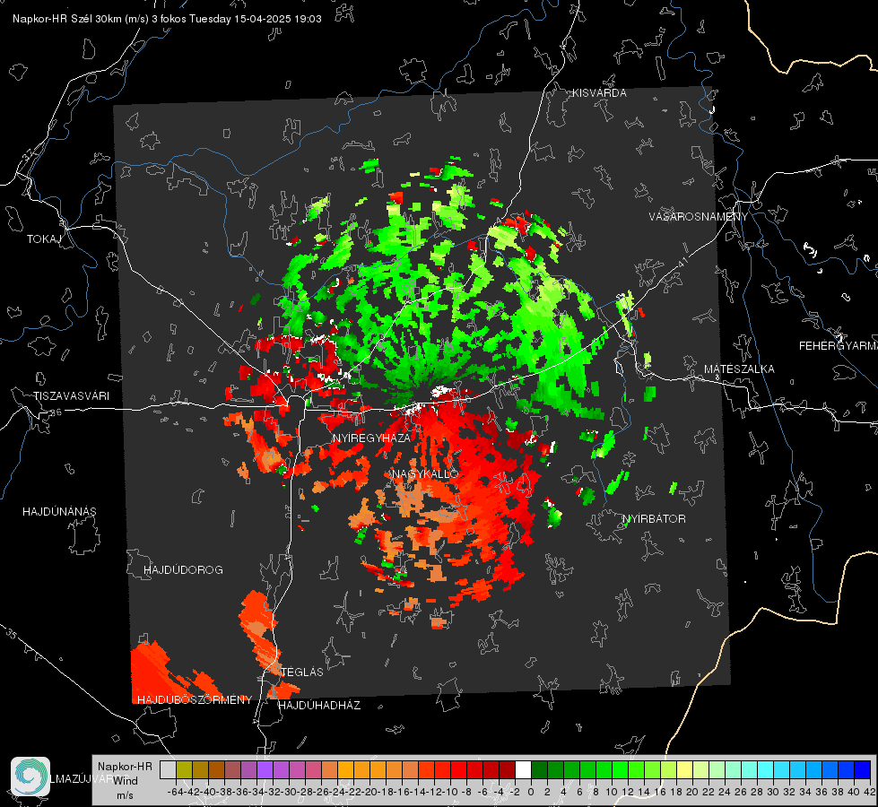Select the TOKAJ label on the map

coord(44,239)
